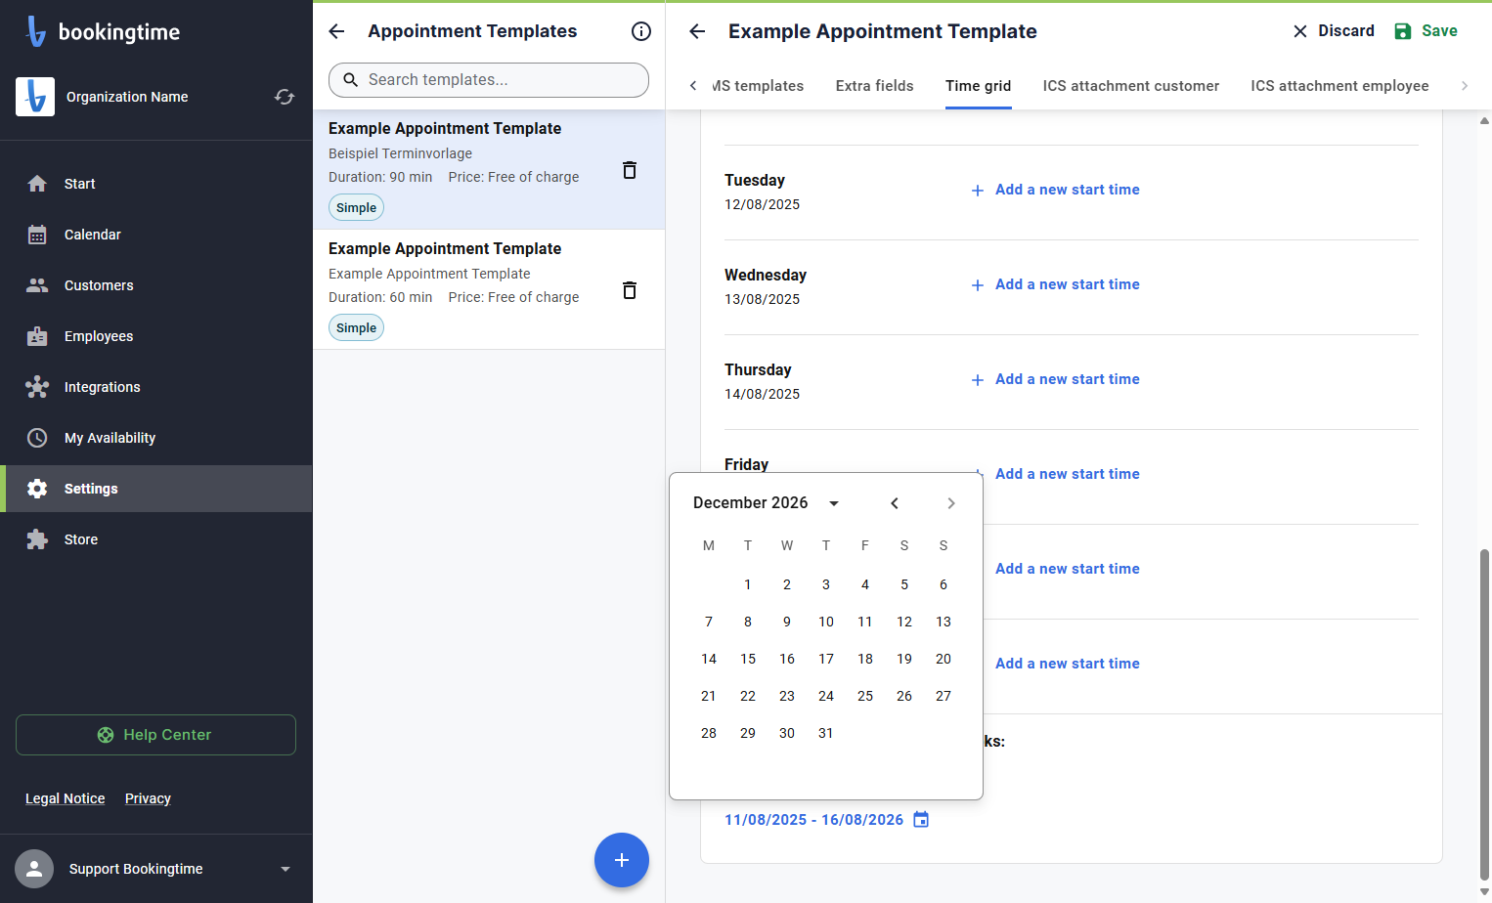The image size is (1492, 903).
Task: Open the Calendar section
Action: click(x=156, y=235)
